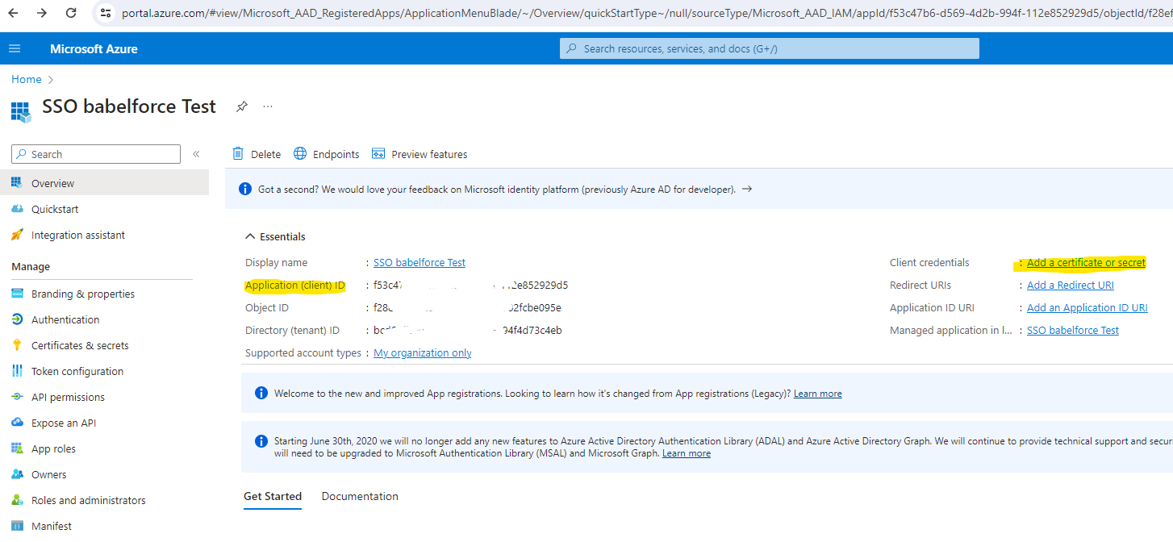This screenshot has width=1173, height=542.
Task: Open Endpoints from the toolbar
Action: tap(300, 154)
